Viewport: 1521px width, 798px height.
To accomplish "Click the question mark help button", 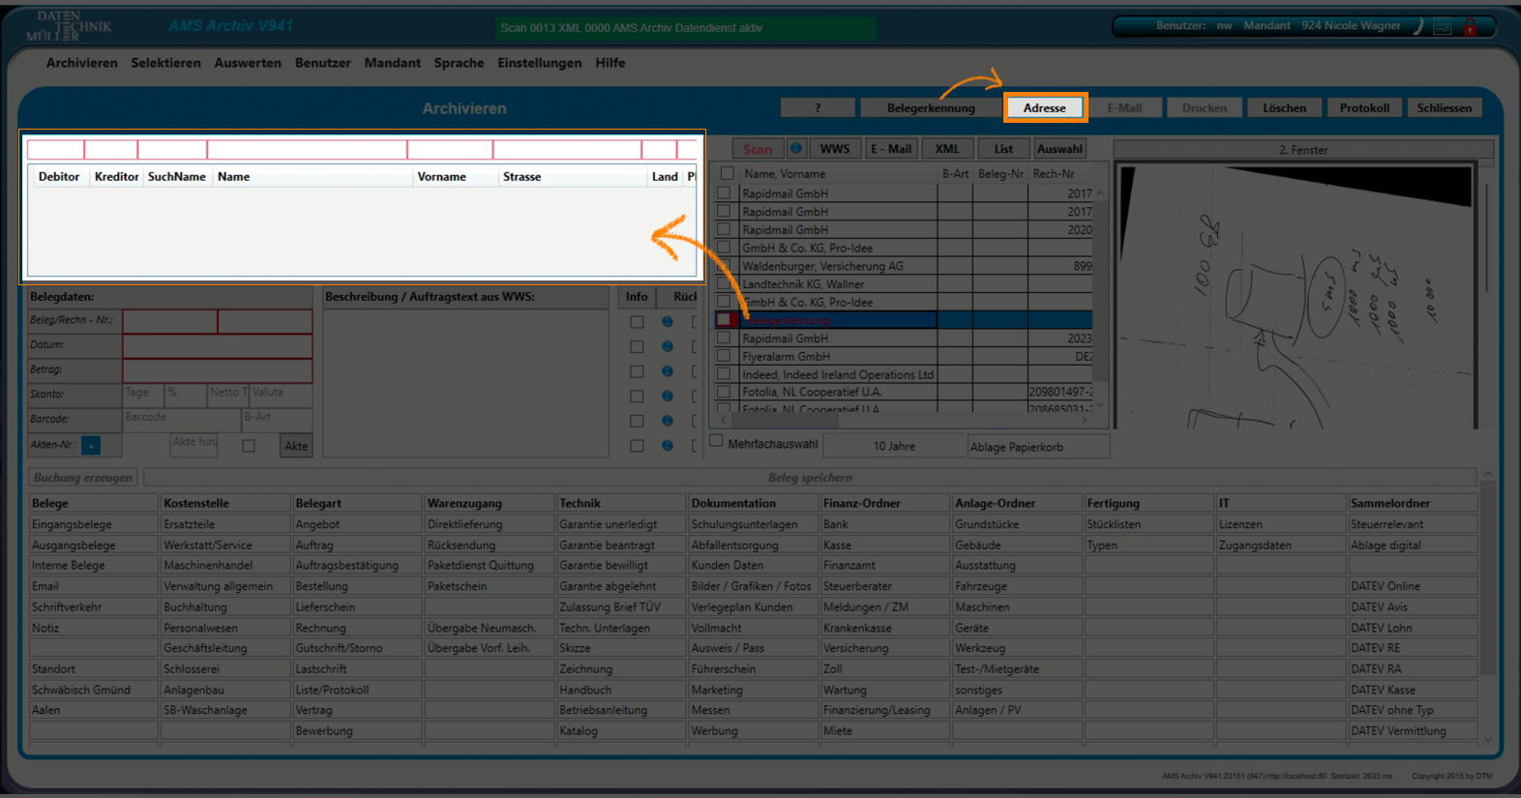I will pyautogui.click(x=818, y=108).
